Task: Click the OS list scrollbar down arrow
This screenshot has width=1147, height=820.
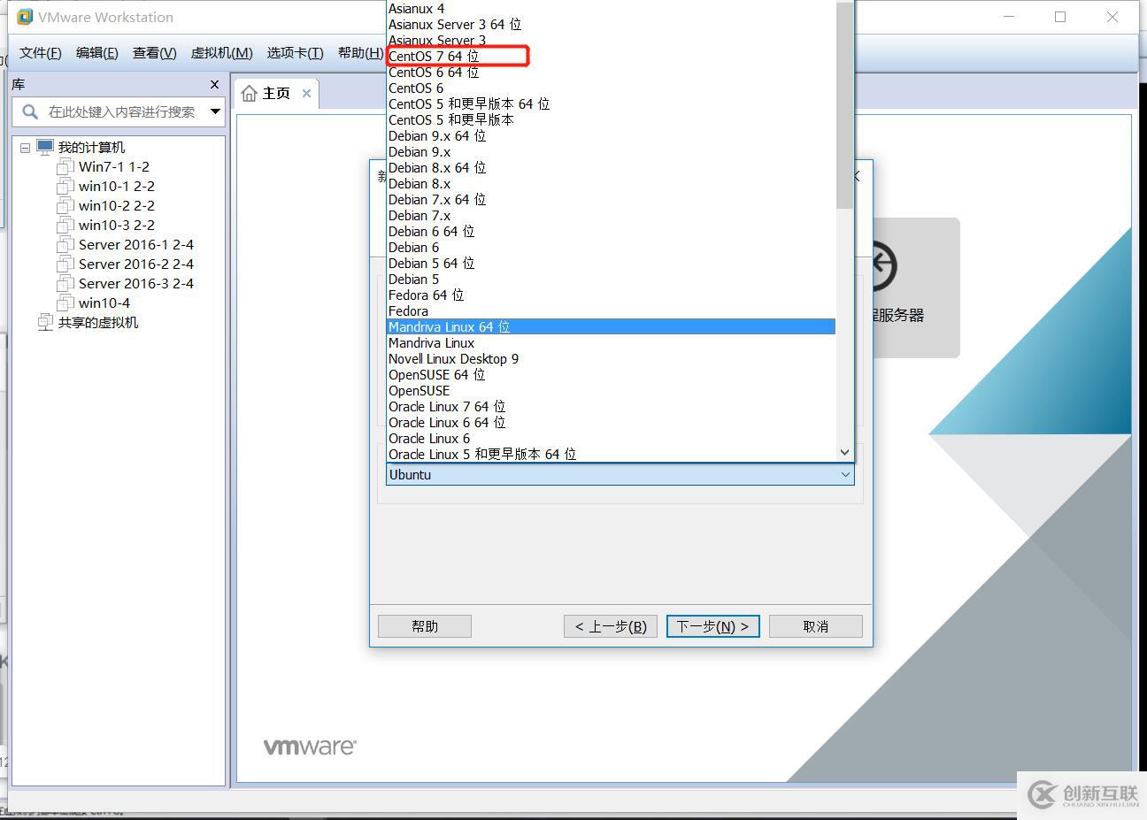Action: pyautogui.click(x=843, y=452)
